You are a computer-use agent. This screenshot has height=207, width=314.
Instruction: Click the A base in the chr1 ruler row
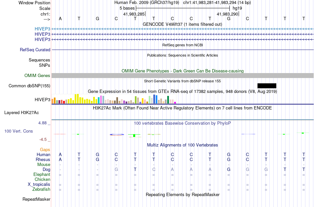tap(60, 19)
